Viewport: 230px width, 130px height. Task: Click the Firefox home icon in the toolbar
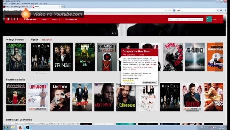click(226, 10)
